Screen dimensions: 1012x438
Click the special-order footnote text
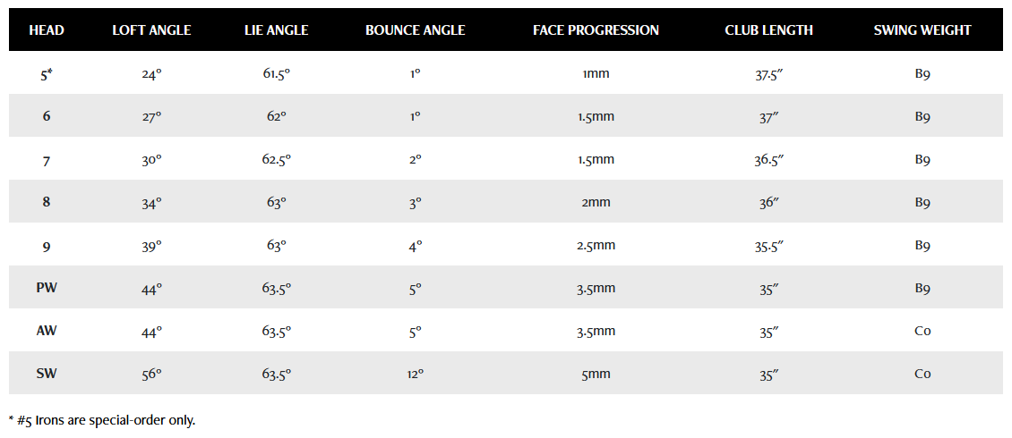[101, 419]
